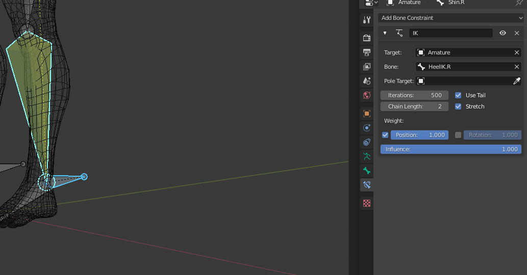Open the Object properties tab
Viewport: 527px width, 275px height.
tap(367, 114)
